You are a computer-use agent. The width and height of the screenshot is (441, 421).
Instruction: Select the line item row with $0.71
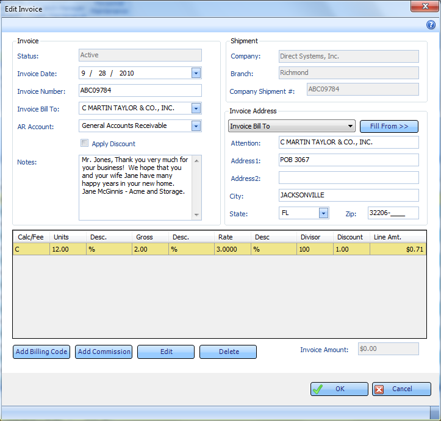tap(219, 249)
